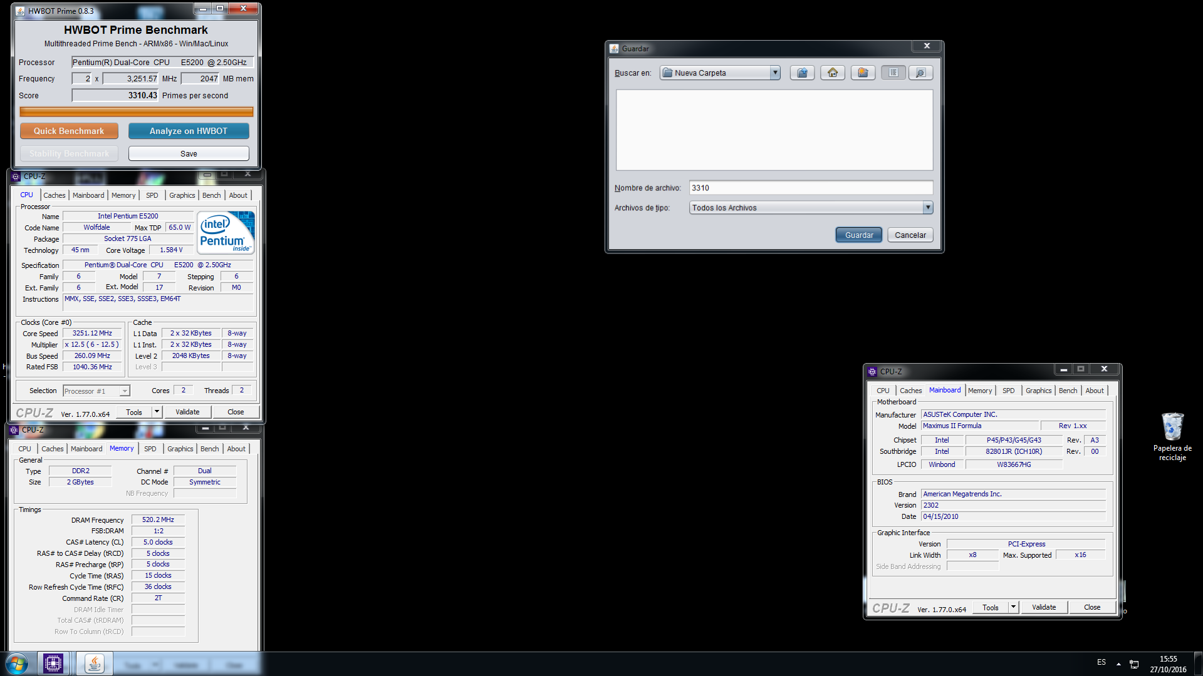Click the Maximus II Formula model text

point(952,426)
